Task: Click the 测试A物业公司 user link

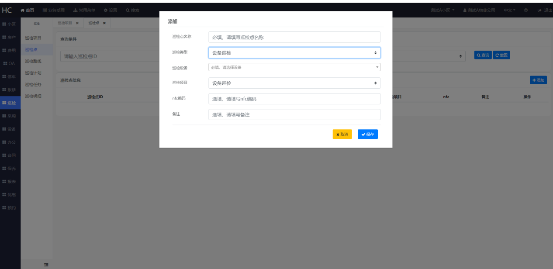Action: tap(479, 10)
